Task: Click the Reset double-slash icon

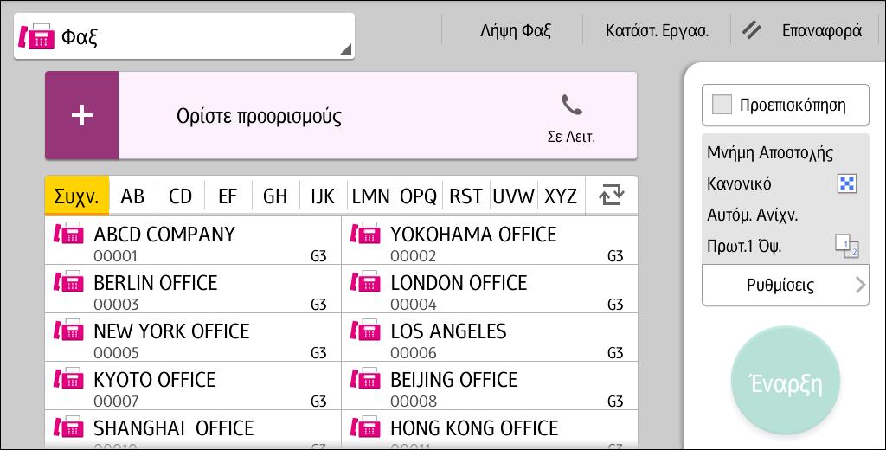Action: pos(752,30)
